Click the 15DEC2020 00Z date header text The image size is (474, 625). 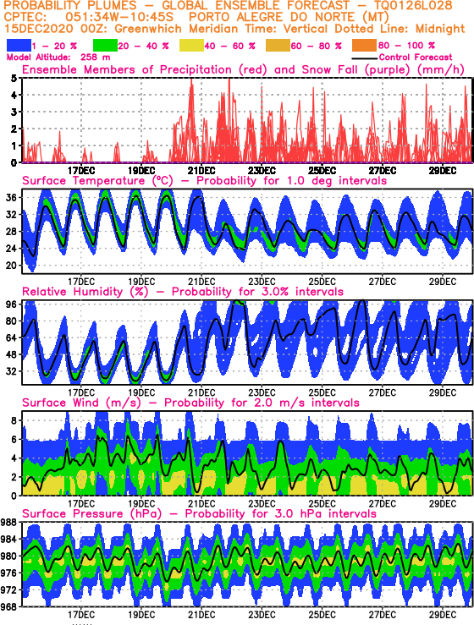pyautogui.click(x=58, y=29)
